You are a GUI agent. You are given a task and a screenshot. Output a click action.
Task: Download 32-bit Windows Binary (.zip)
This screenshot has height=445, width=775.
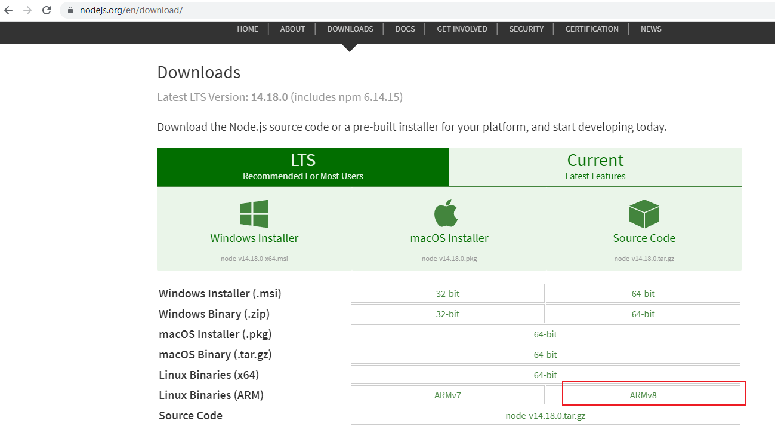447,314
